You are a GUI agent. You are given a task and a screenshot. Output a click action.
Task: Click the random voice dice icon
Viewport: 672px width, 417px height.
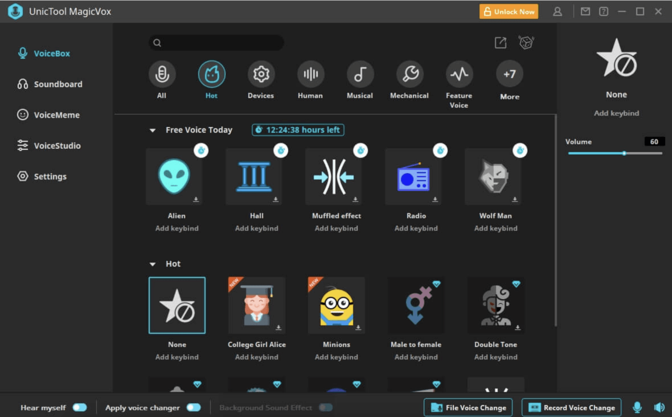point(526,42)
